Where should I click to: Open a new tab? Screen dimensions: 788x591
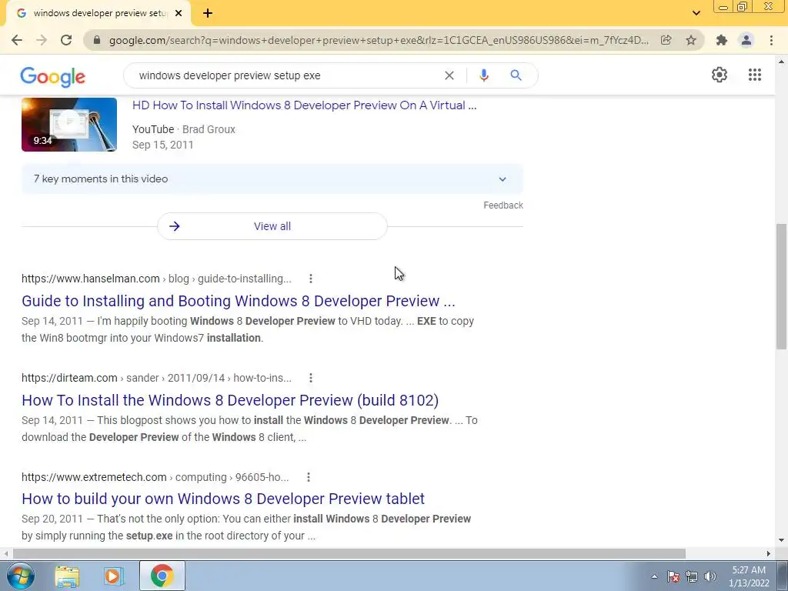208,13
